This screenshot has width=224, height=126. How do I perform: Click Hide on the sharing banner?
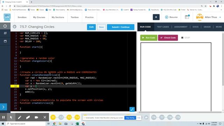click(x=139, y=118)
